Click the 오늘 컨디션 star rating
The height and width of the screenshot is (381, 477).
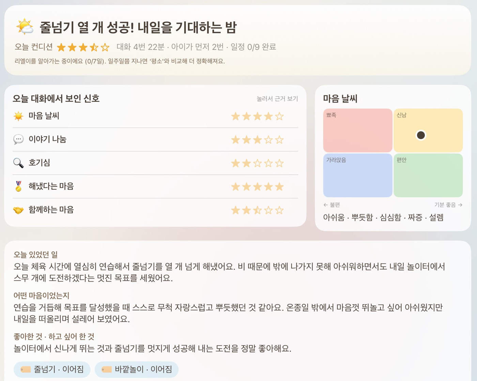point(83,47)
